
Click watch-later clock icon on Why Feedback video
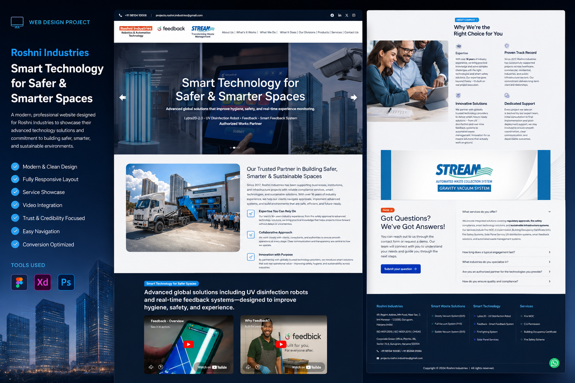click(258, 367)
